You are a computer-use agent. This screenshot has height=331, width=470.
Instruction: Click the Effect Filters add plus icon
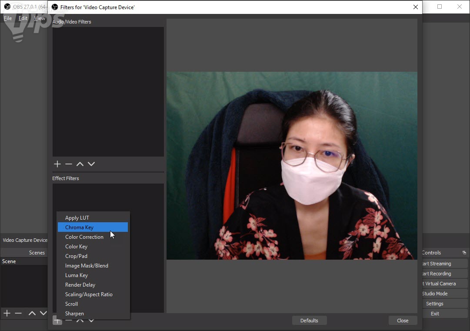pos(57,321)
